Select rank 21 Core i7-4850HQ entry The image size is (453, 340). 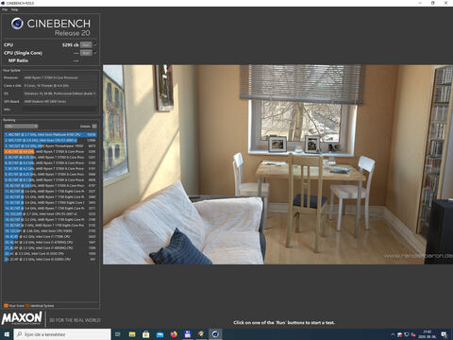[x=50, y=248]
